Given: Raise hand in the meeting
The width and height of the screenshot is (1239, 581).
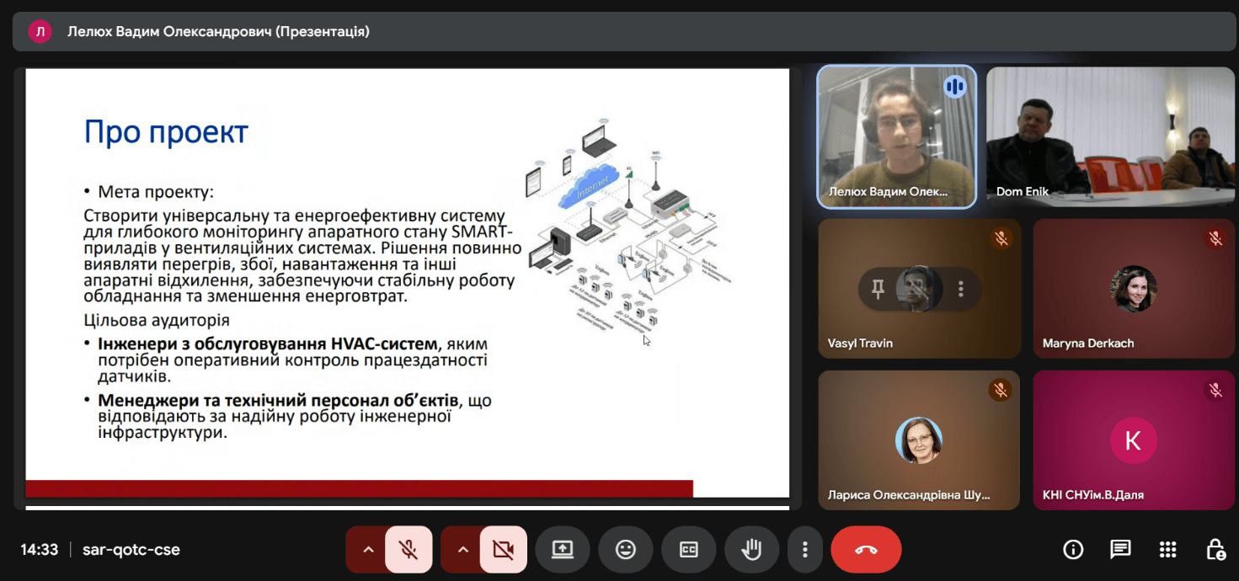Looking at the screenshot, I should click(x=751, y=550).
